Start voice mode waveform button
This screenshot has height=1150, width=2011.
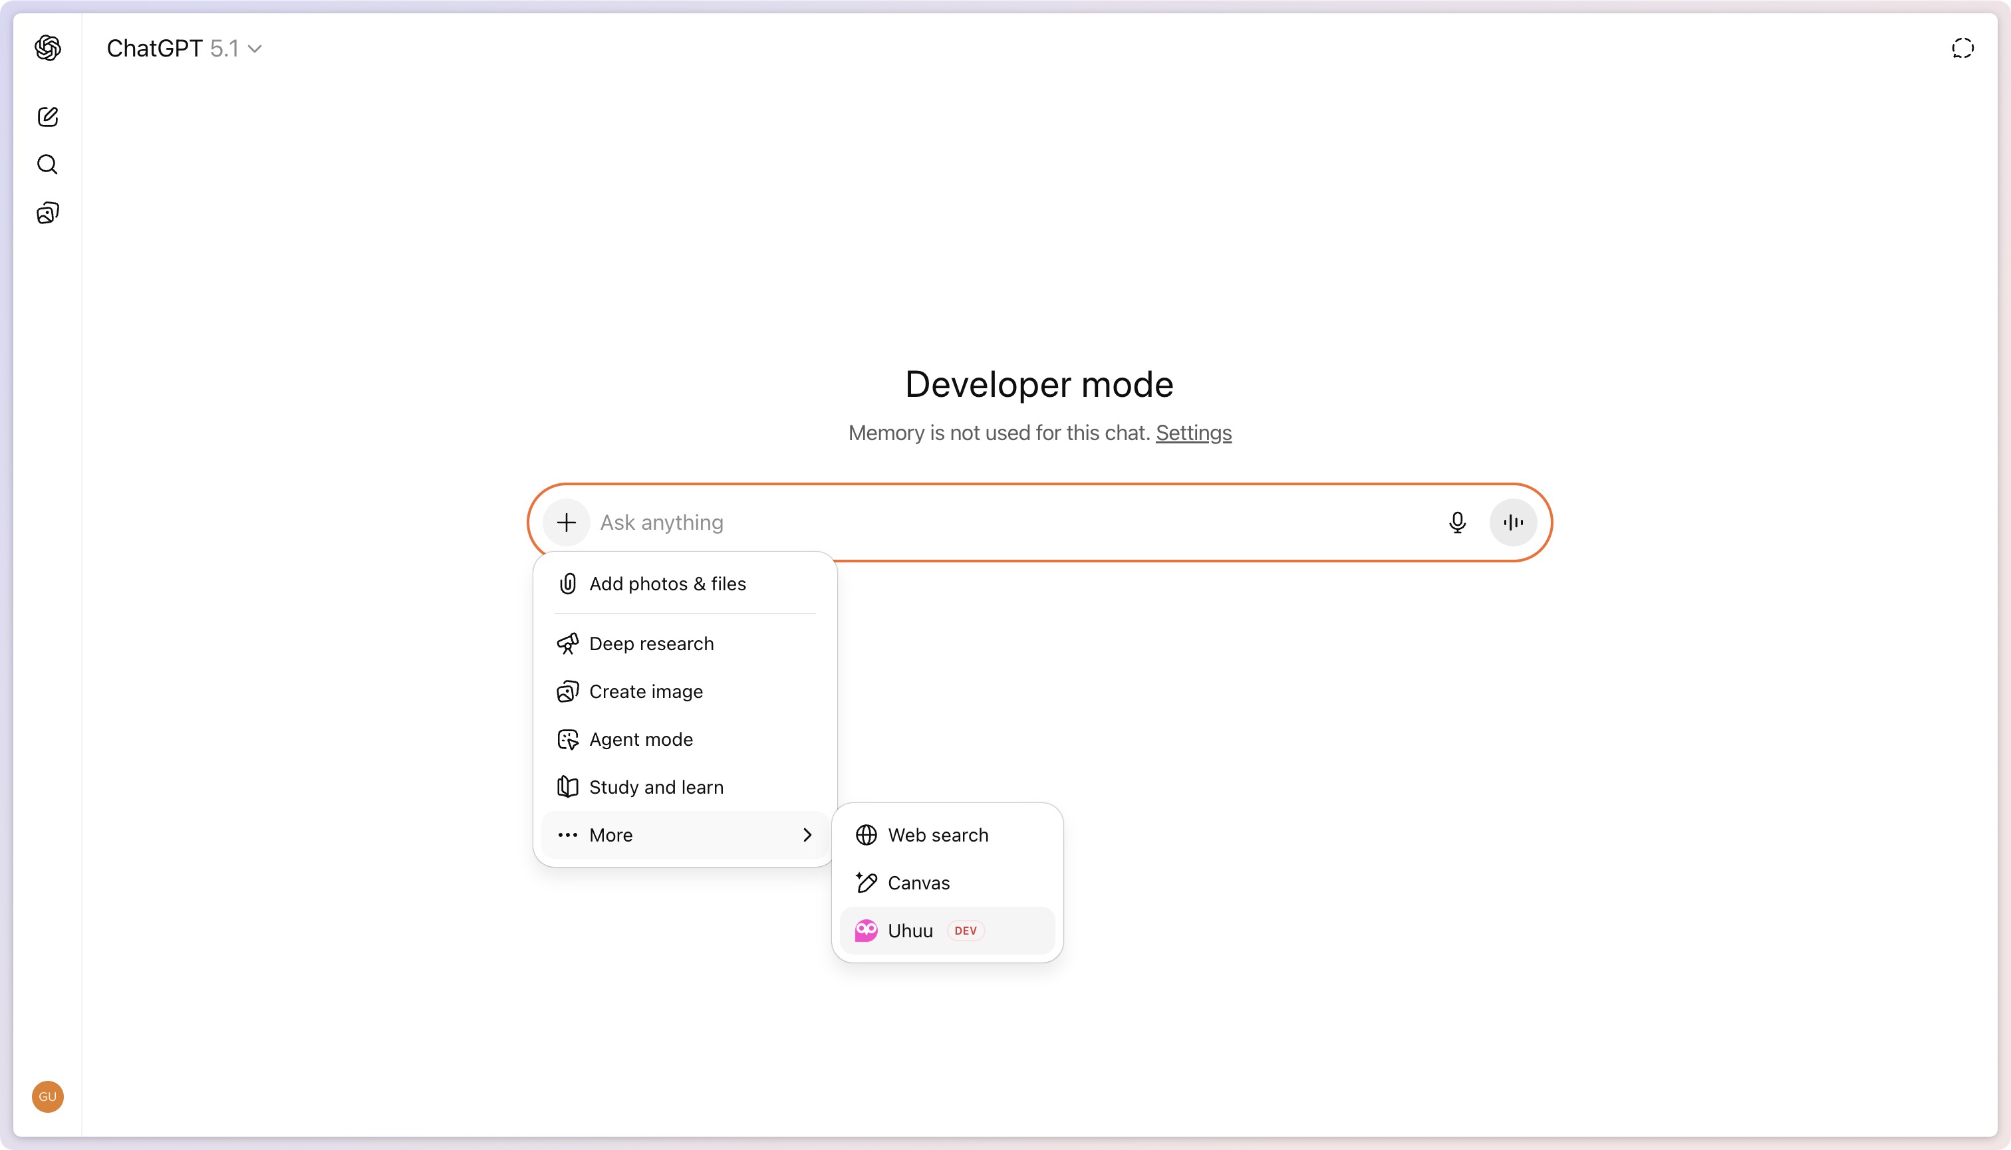click(x=1512, y=522)
